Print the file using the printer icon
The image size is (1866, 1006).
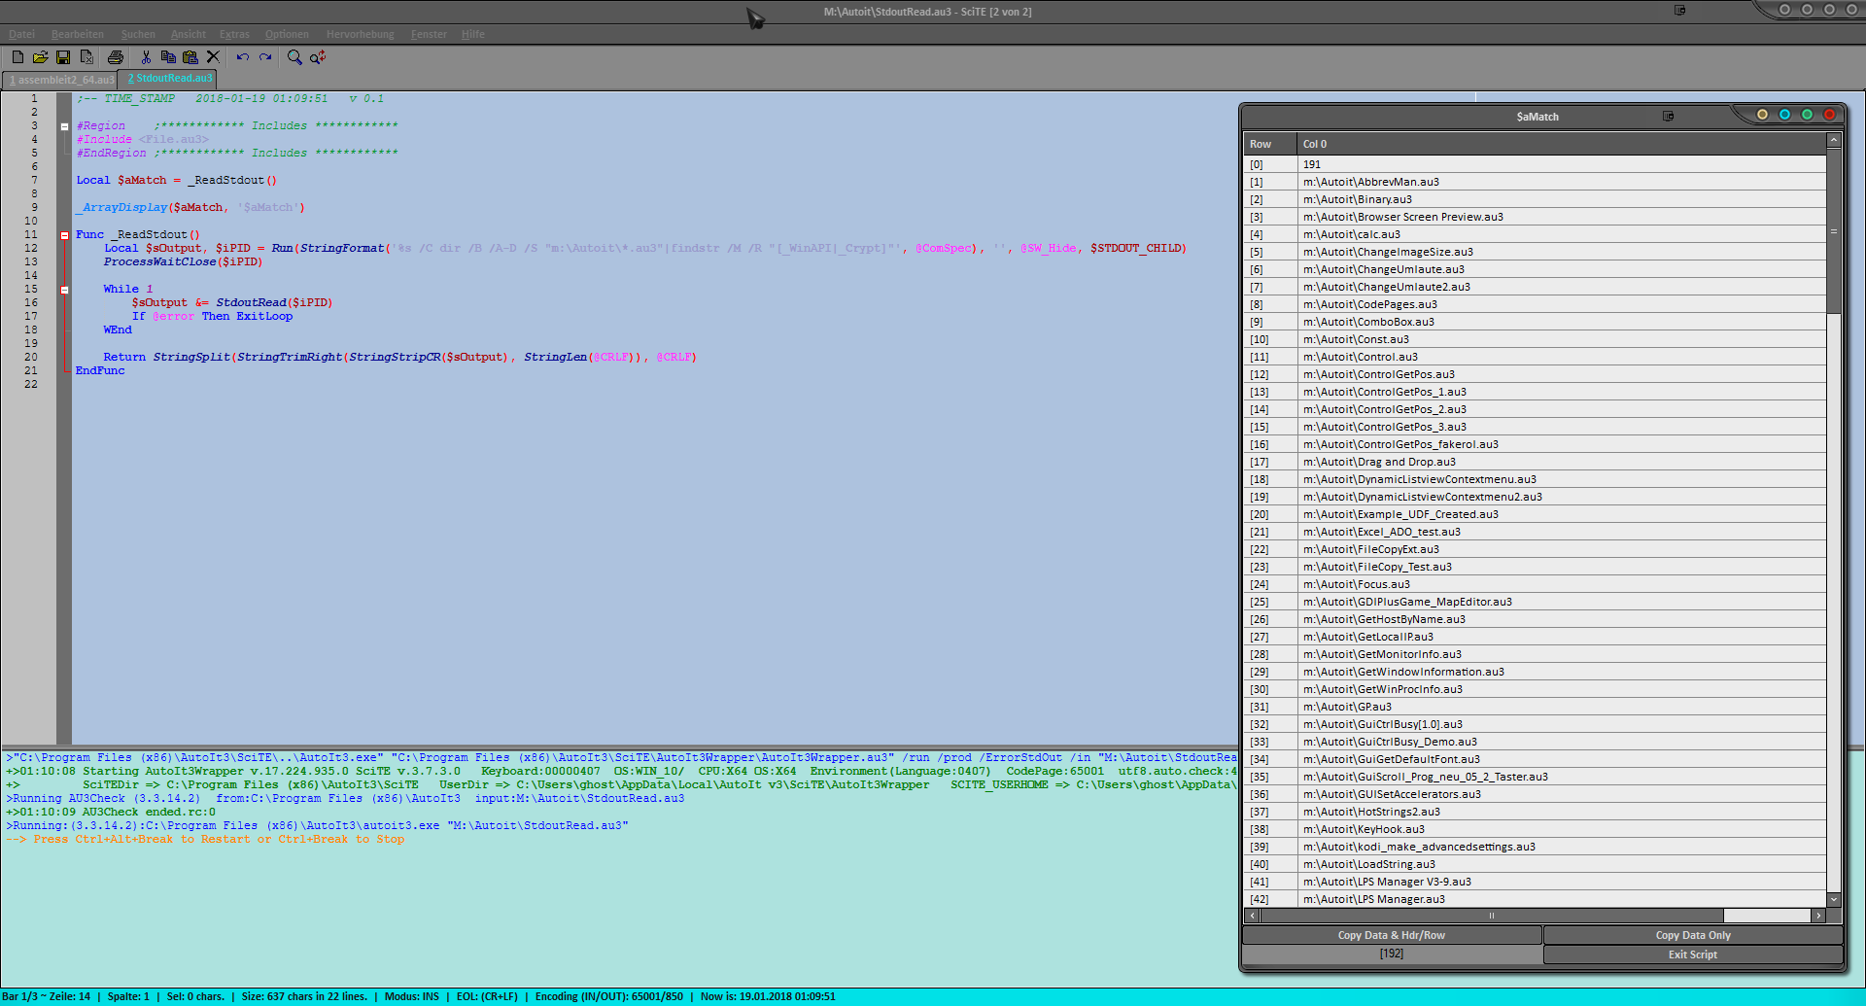[116, 57]
